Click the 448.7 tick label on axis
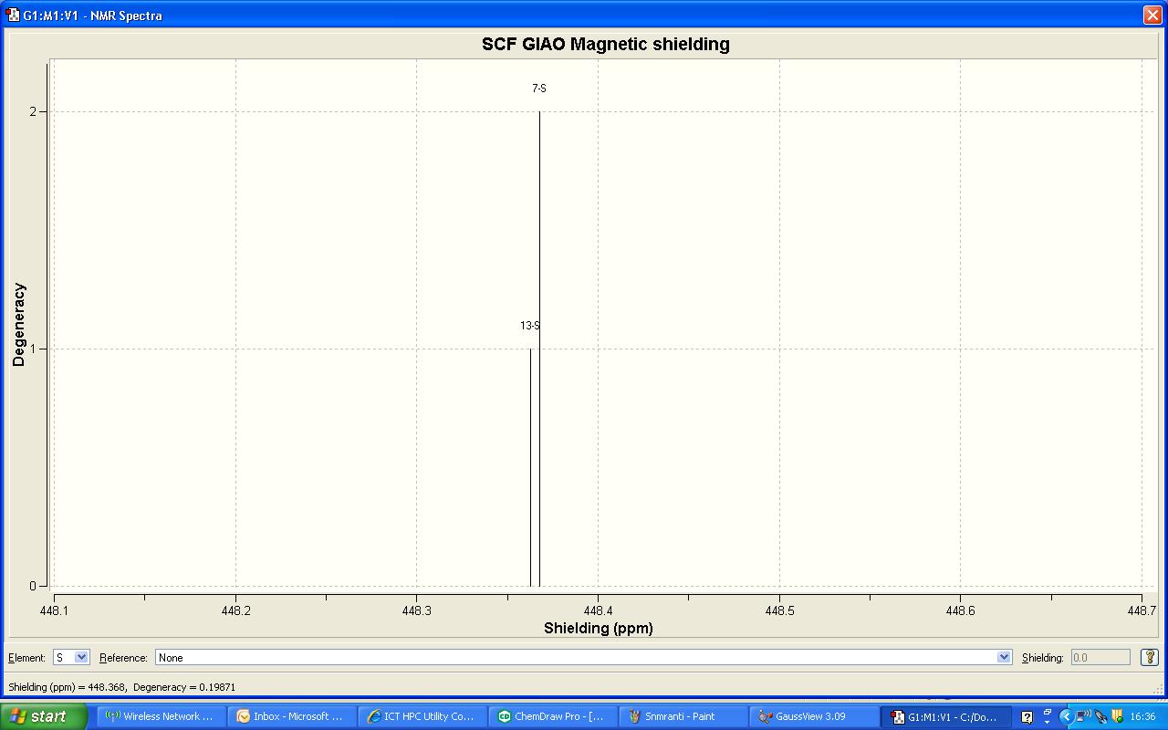This screenshot has height=730, width=1168. click(x=1141, y=610)
